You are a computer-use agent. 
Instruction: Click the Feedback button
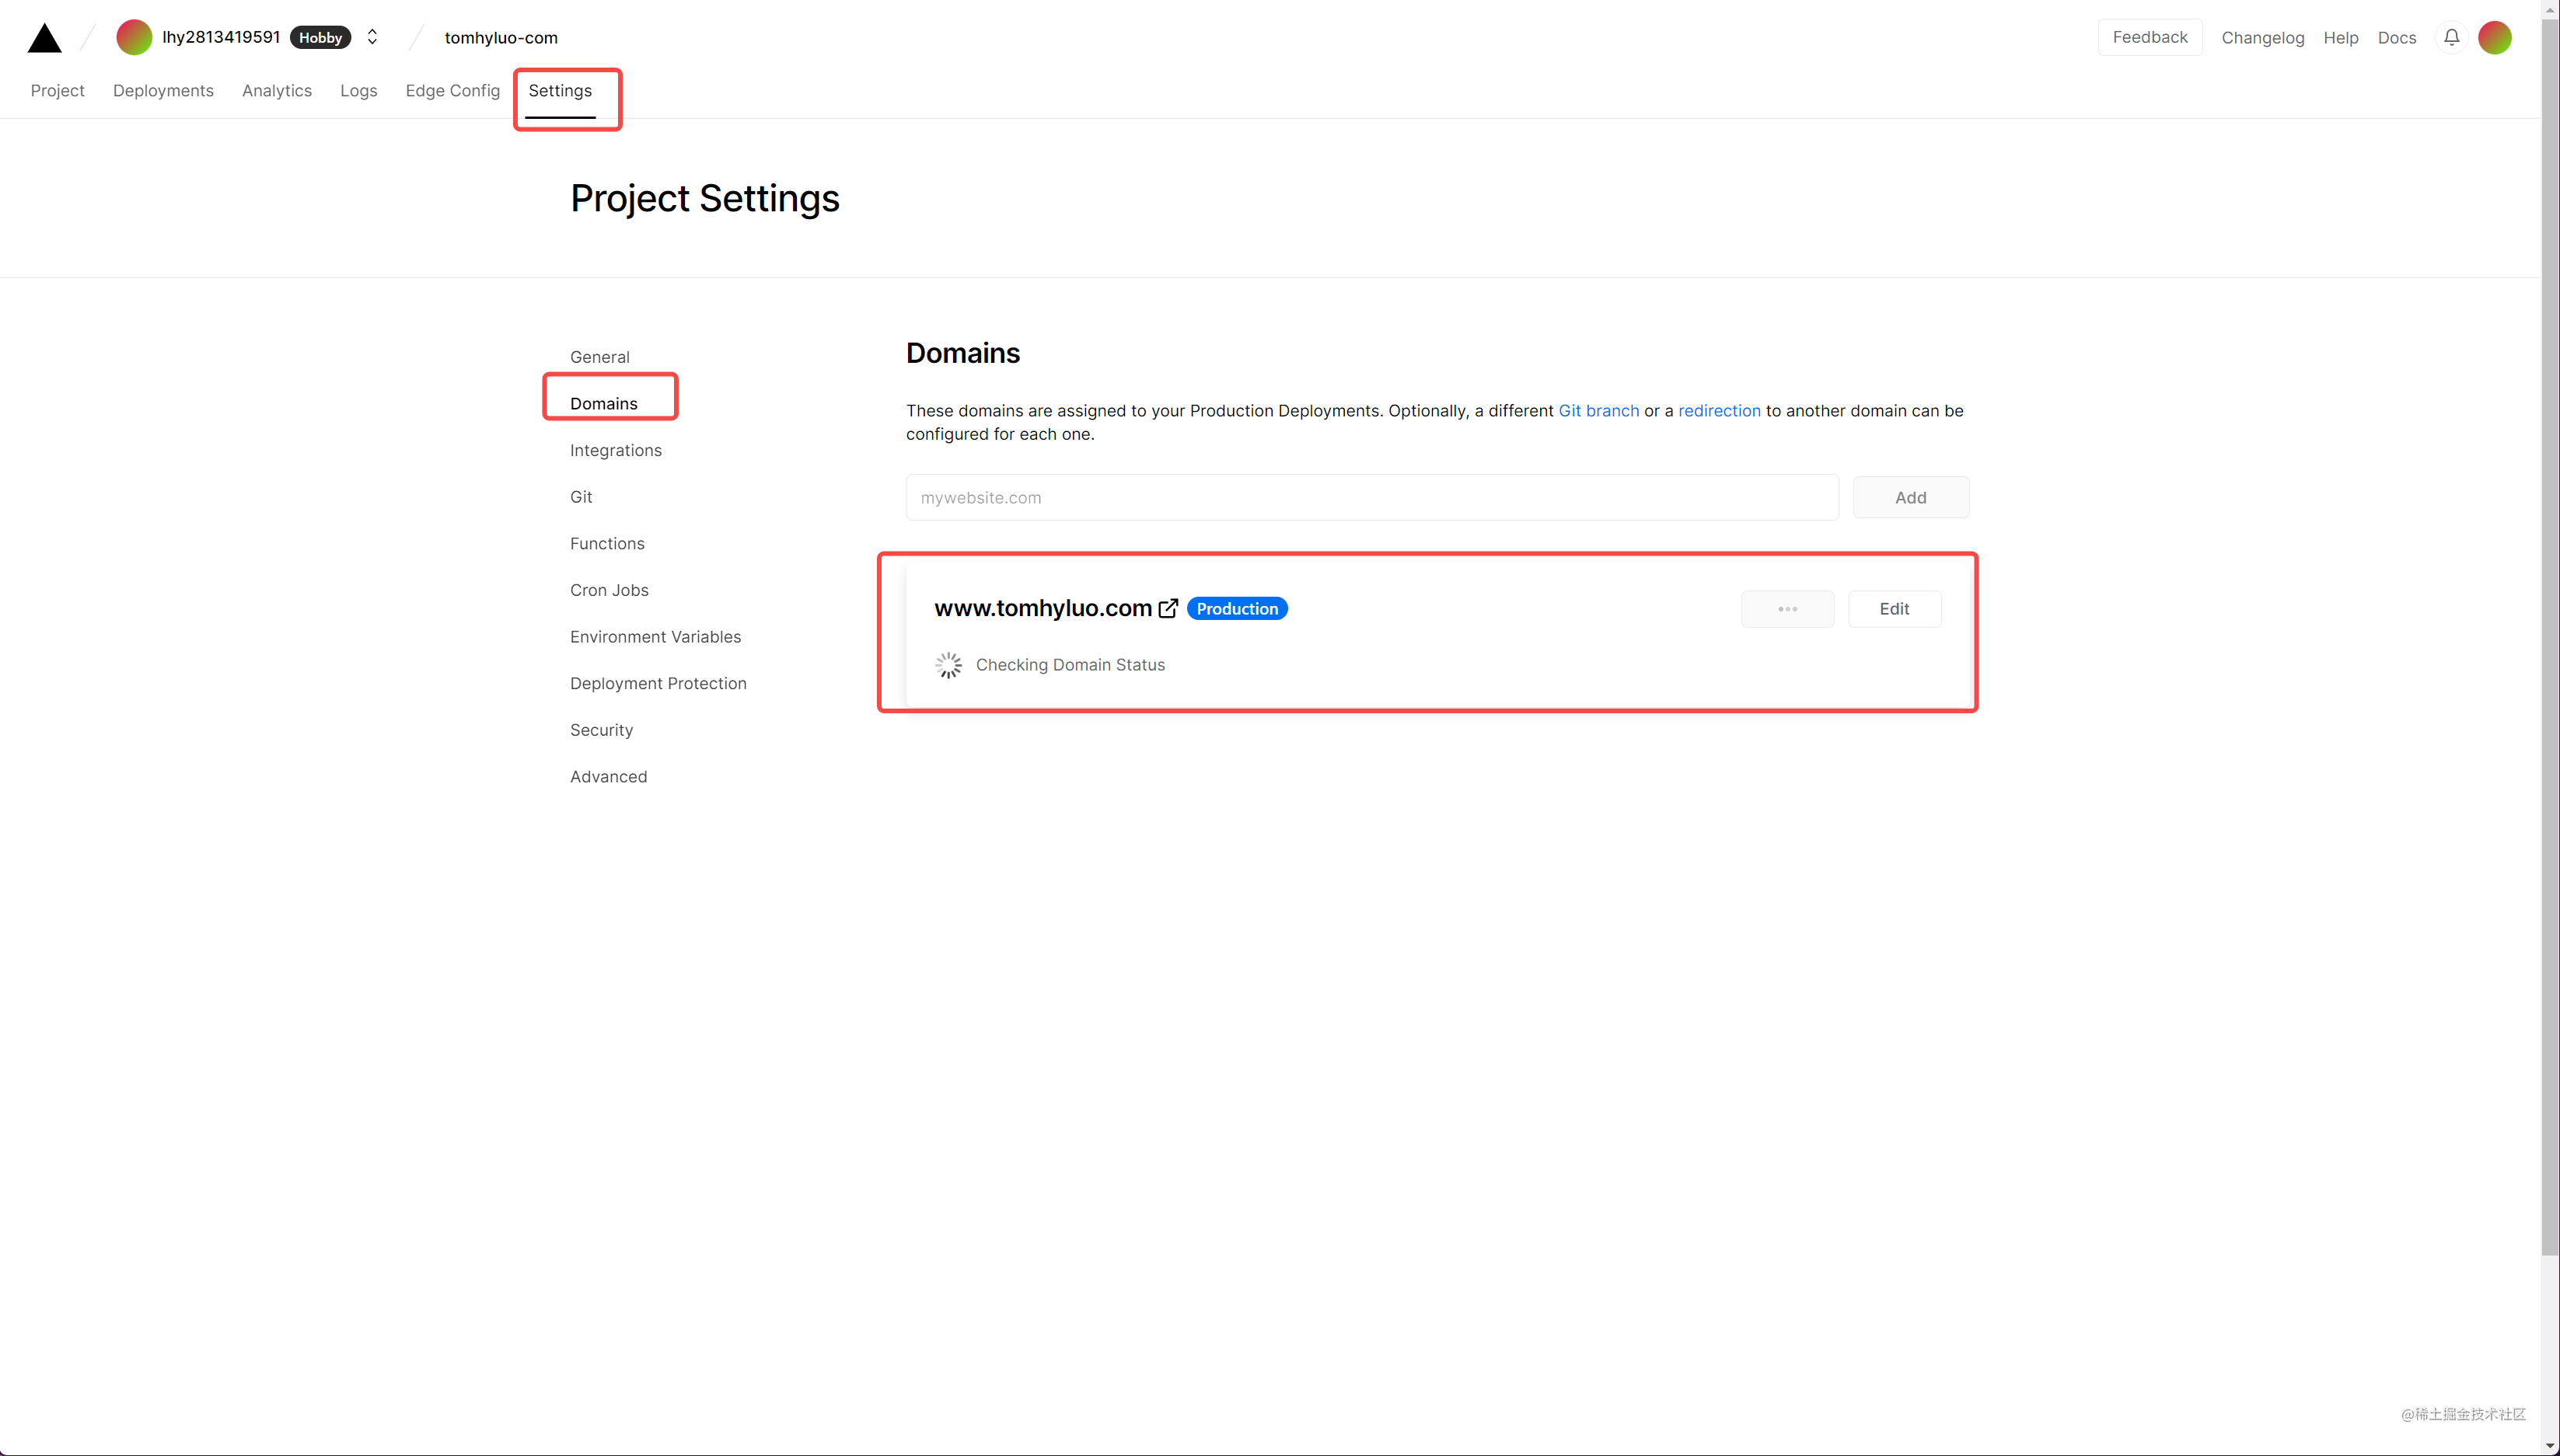click(2149, 37)
